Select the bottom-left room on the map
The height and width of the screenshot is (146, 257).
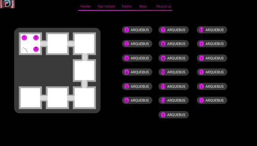point(30,98)
